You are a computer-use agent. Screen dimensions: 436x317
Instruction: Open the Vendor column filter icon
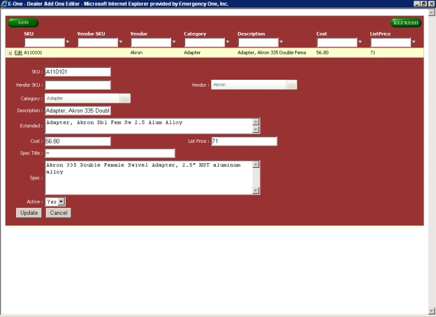(174, 43)
